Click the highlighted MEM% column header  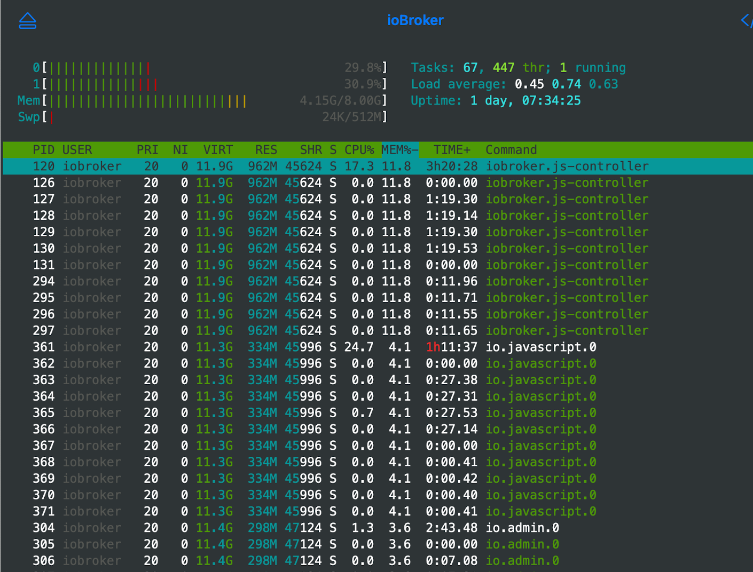[x=399, y=150]
